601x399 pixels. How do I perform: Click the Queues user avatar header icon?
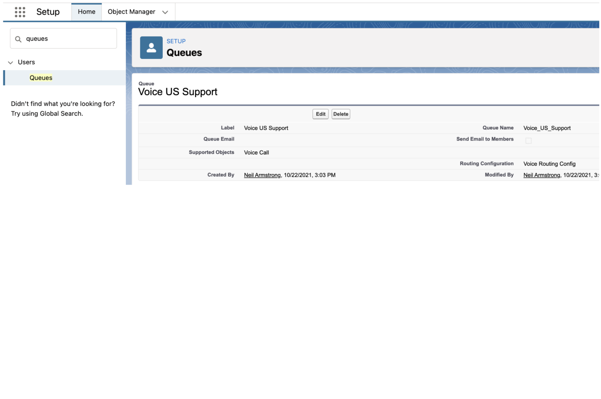151,47
